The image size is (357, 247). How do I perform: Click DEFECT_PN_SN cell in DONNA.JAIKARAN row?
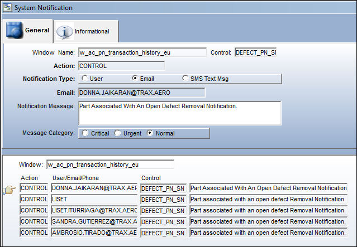click(163, 188)
